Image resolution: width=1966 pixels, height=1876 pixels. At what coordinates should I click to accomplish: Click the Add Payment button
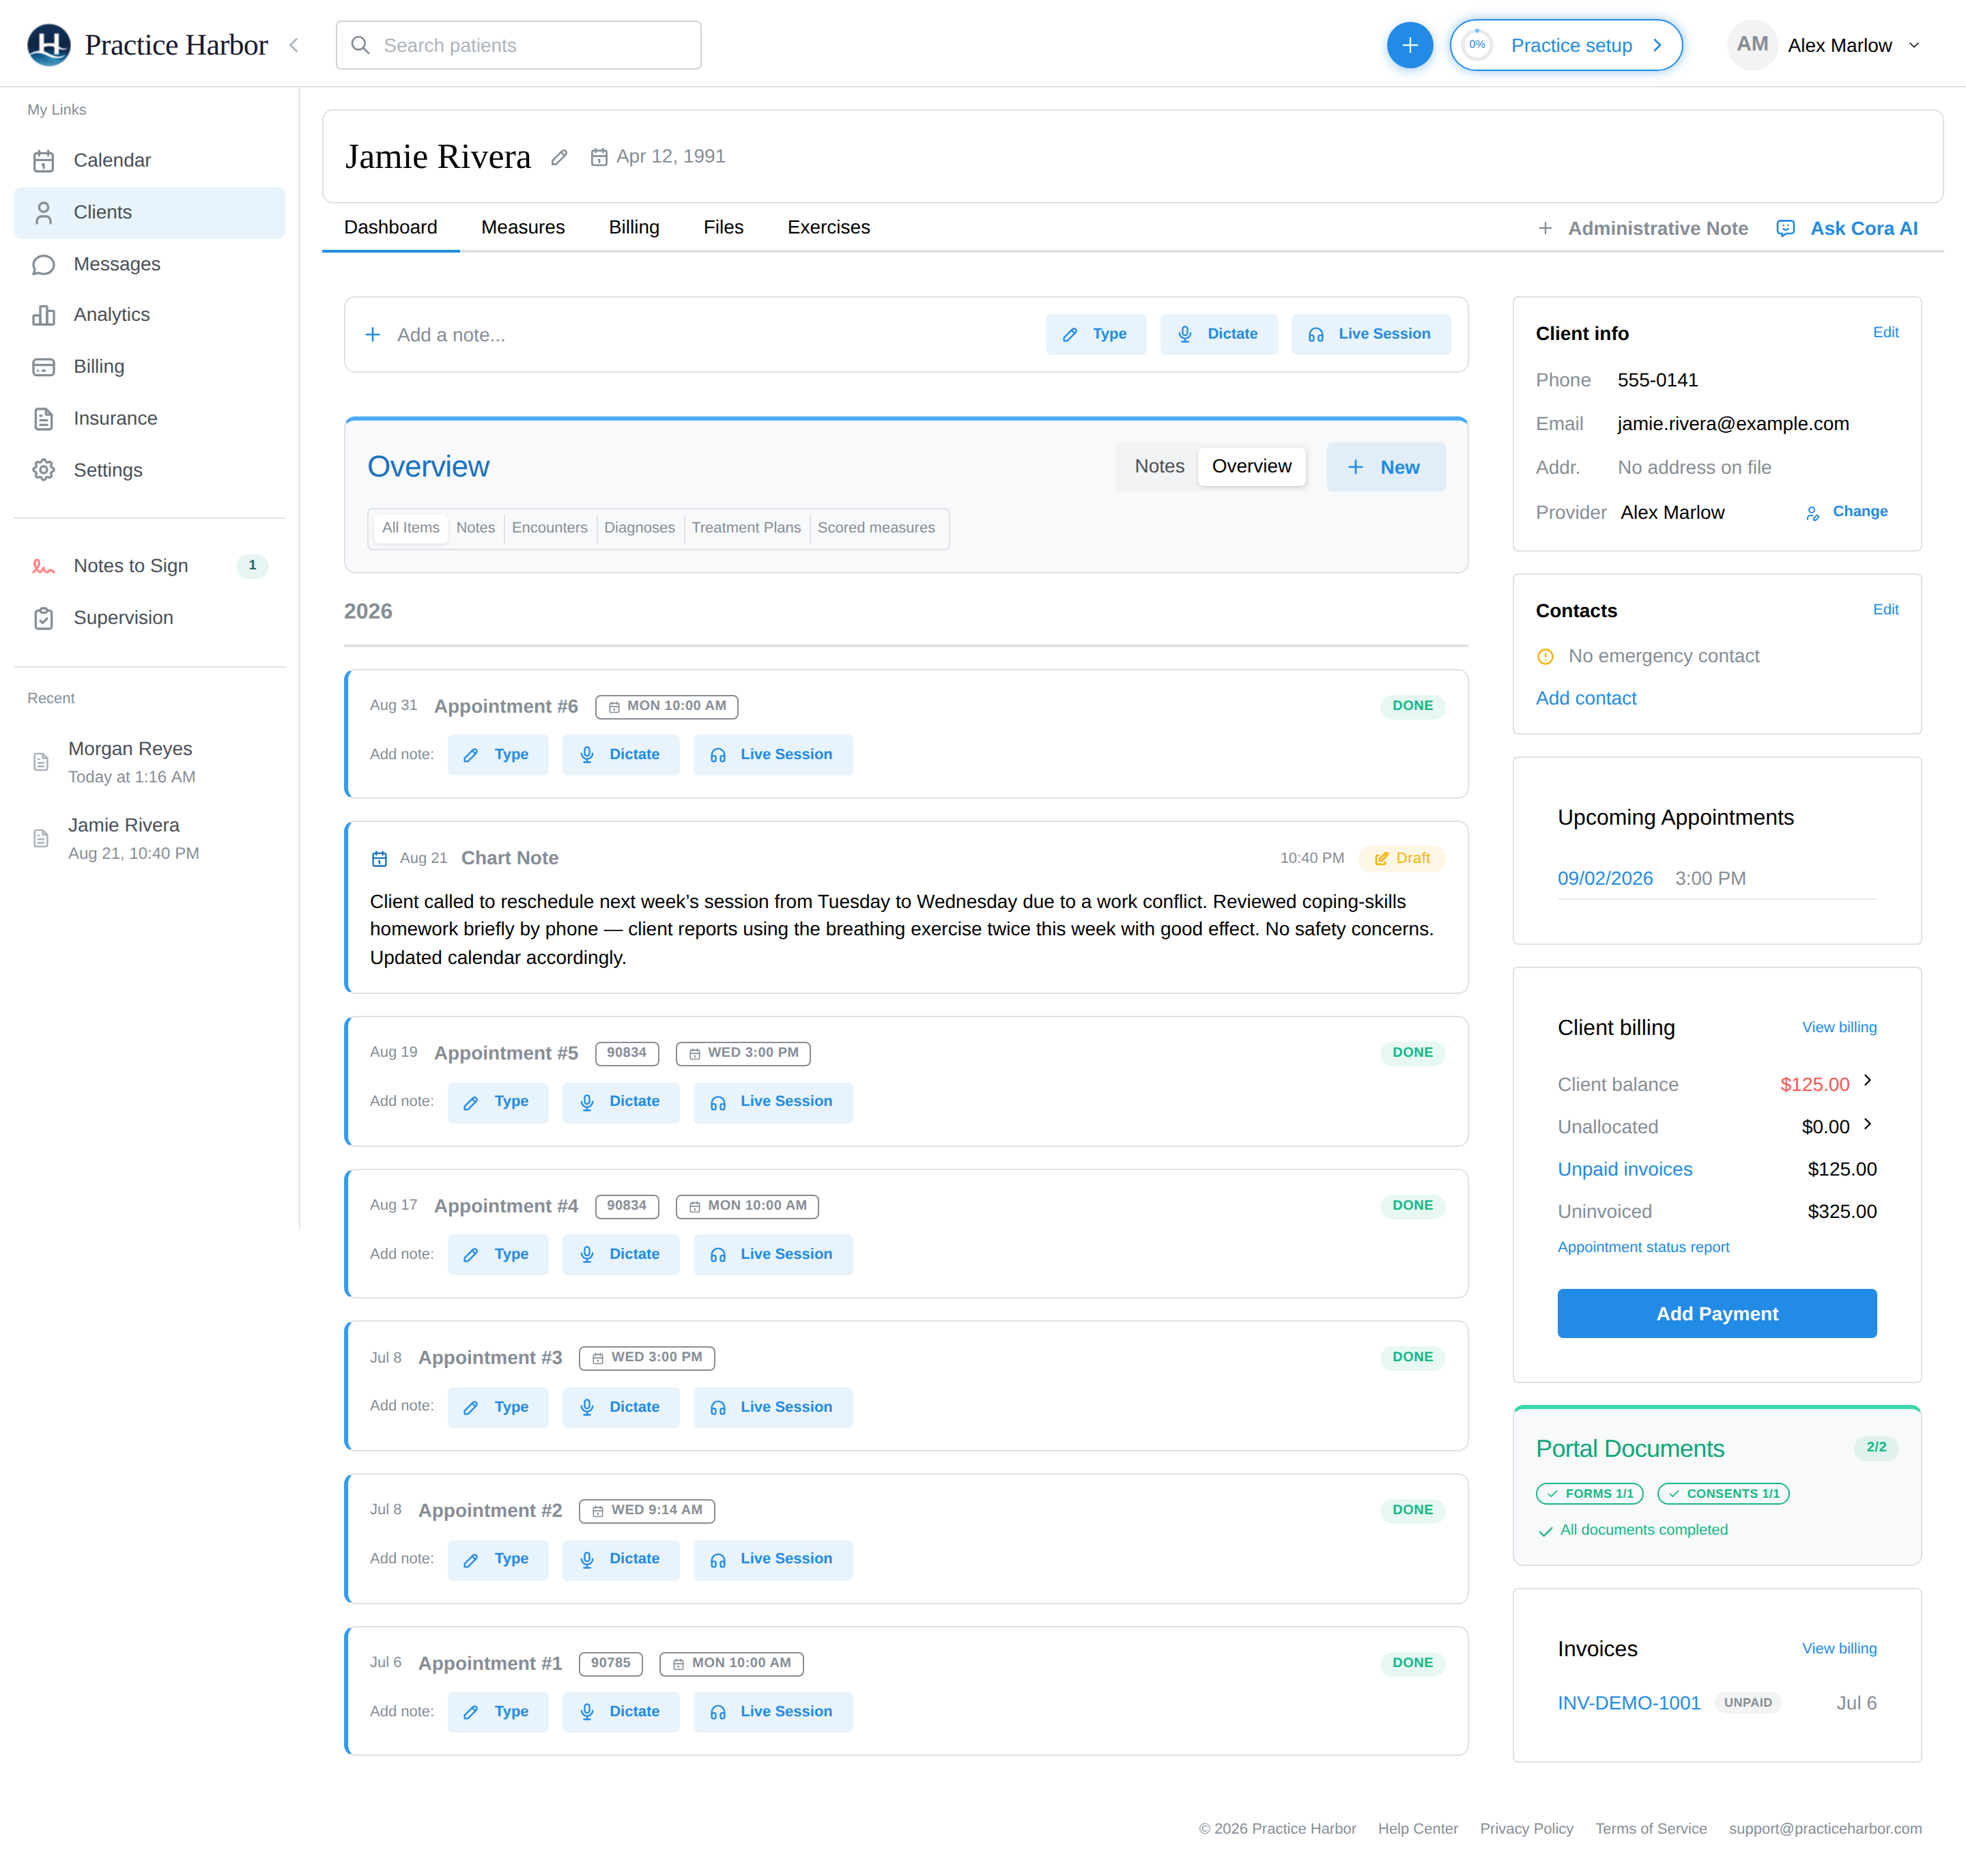1716,1314
